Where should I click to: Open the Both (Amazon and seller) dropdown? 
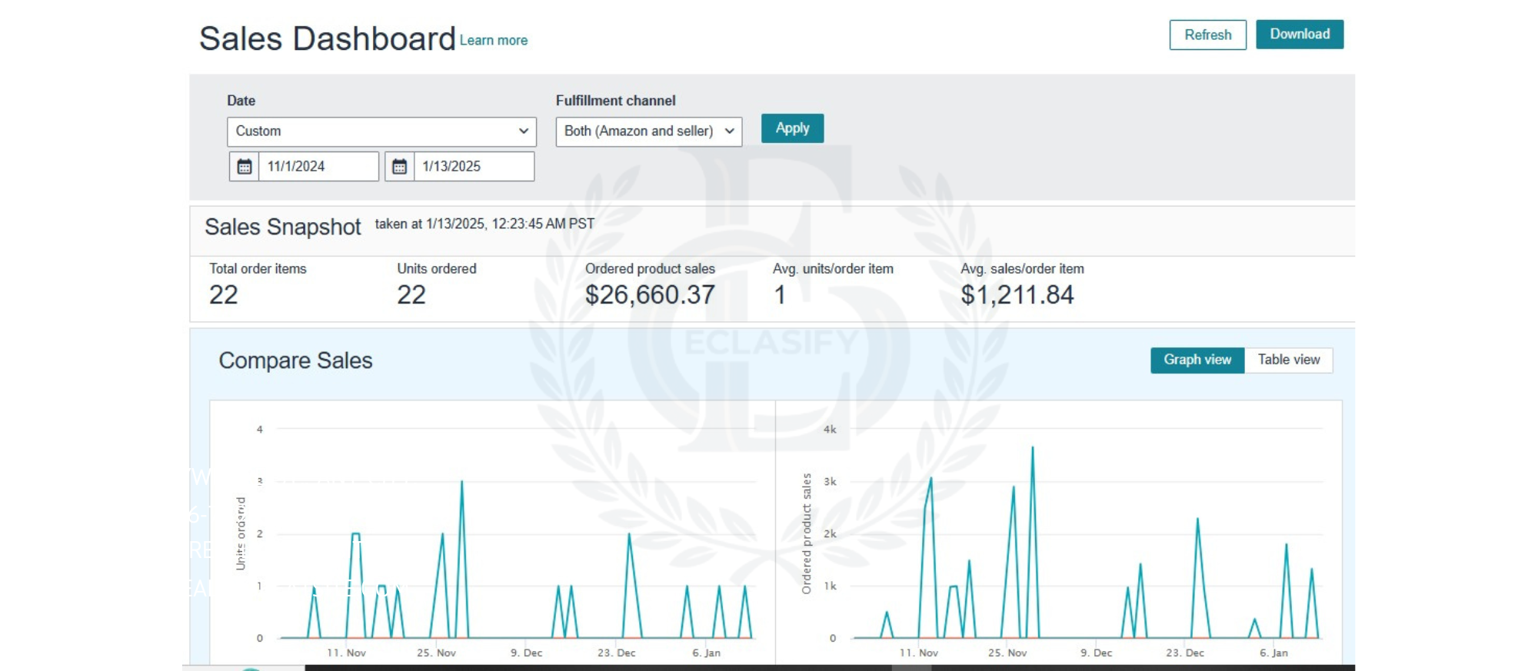[647, 131]
